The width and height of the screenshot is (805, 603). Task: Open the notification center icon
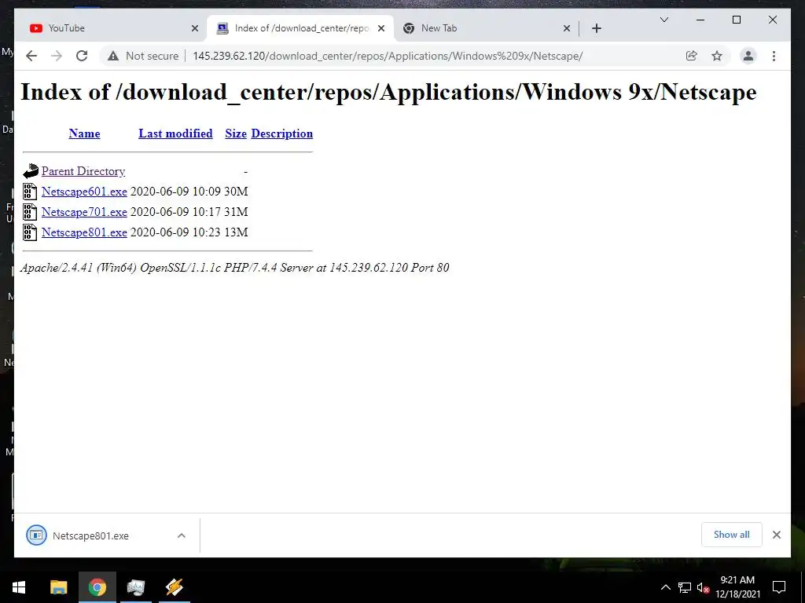[x=779, y=587]
